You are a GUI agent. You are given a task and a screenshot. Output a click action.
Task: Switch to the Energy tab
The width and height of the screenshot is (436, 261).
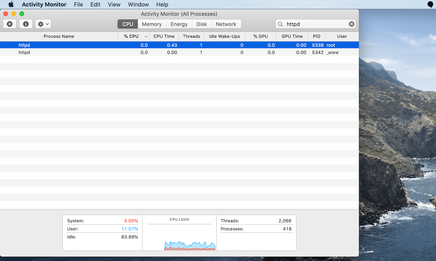tap(179, 24)
